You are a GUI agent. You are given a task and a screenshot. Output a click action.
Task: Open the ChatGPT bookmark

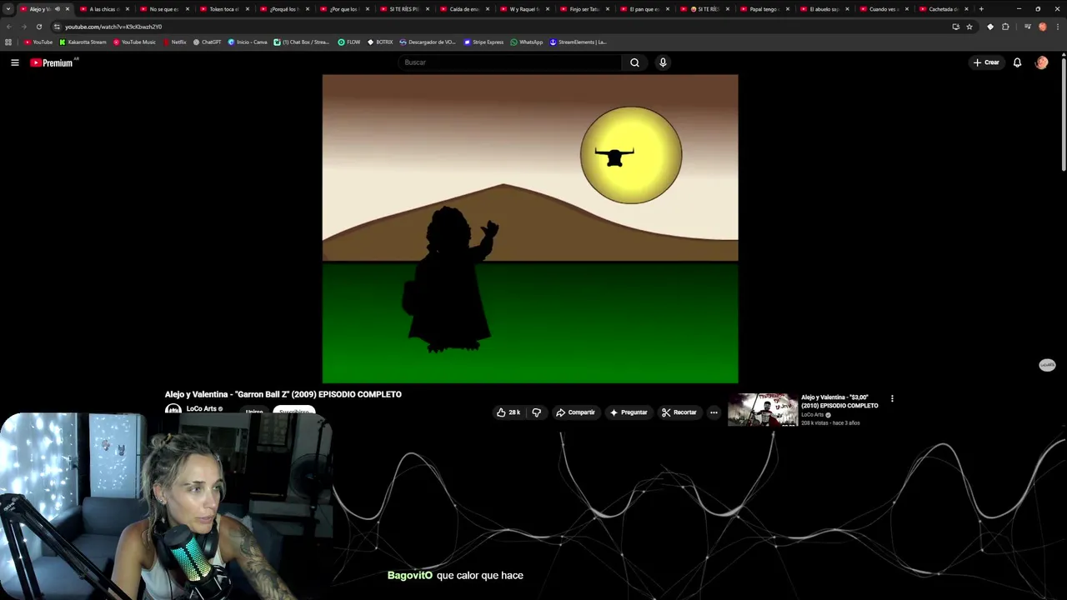[x=207, y=42]
